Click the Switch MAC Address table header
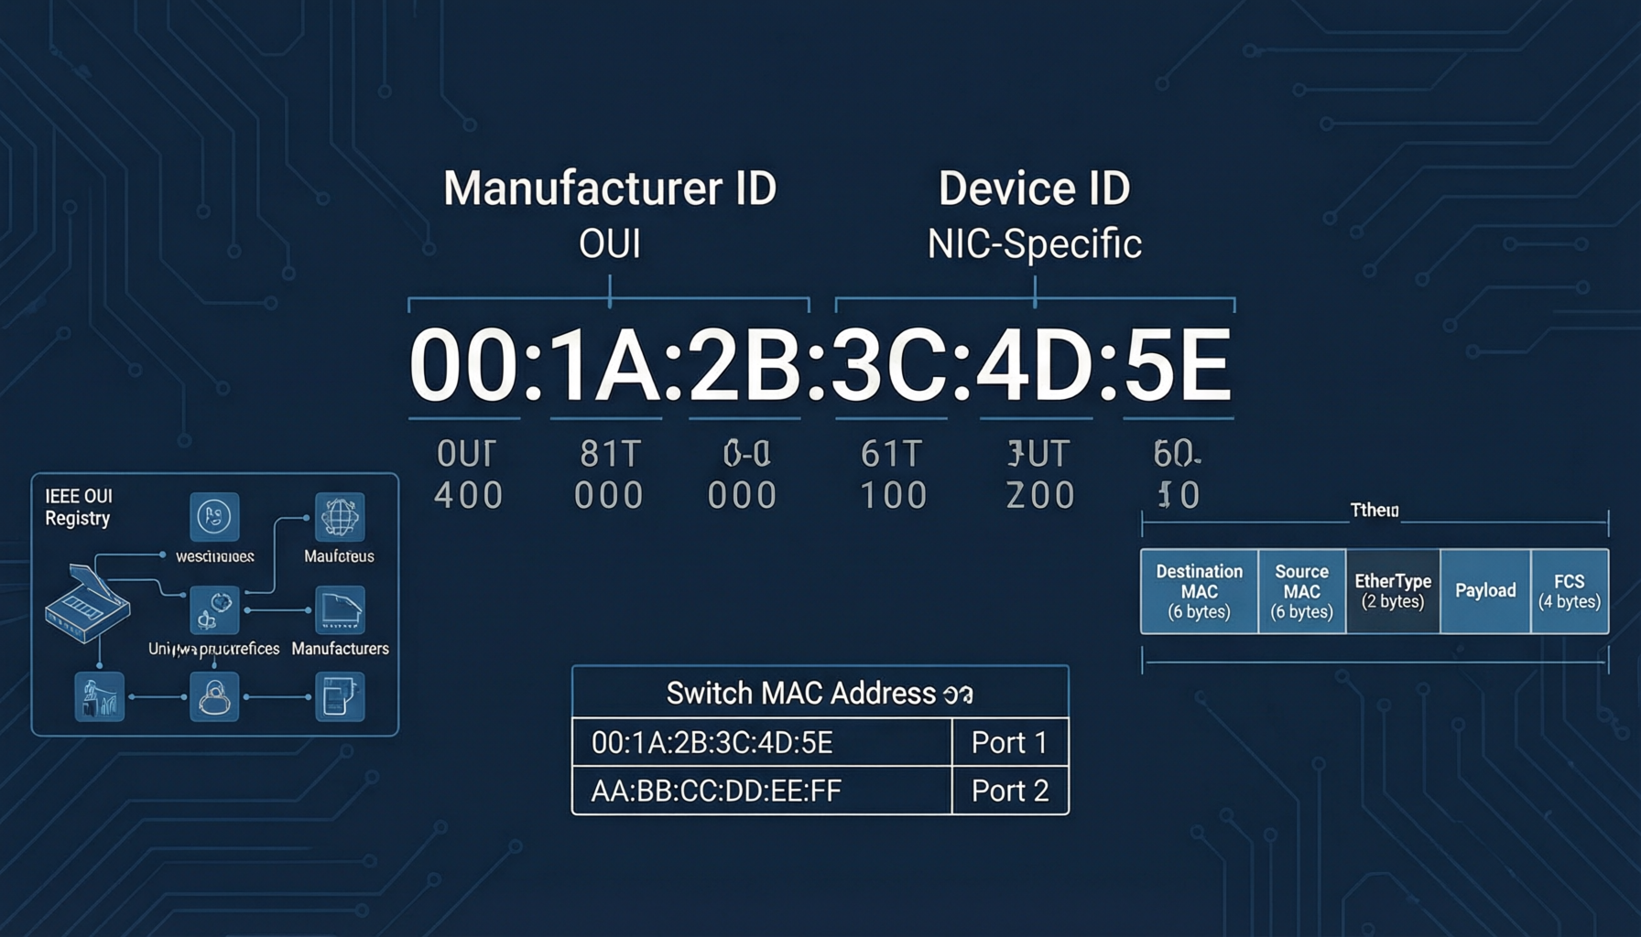Viewport: 1641px width, 937px height. point(820,693)
